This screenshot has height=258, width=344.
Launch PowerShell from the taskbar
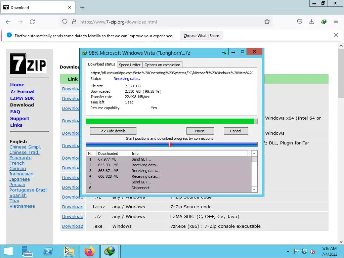[48, 251]
